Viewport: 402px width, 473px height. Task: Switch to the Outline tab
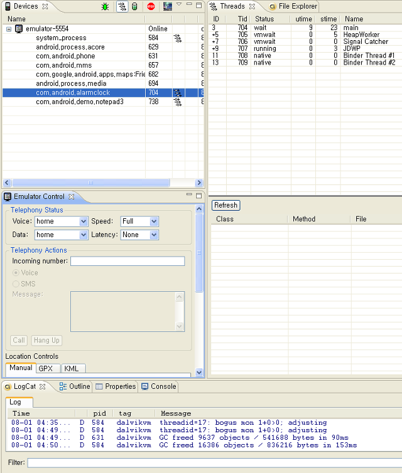75,386
